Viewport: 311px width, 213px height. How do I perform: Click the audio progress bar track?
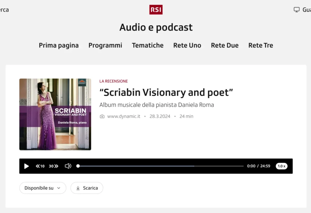161,166
